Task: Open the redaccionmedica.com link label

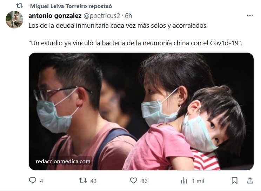Action: (x=63, y=162)
